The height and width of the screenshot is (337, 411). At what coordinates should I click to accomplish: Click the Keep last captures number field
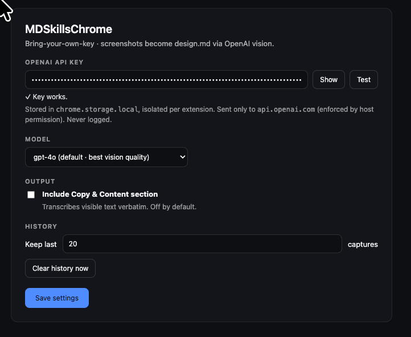coord(202,244)
